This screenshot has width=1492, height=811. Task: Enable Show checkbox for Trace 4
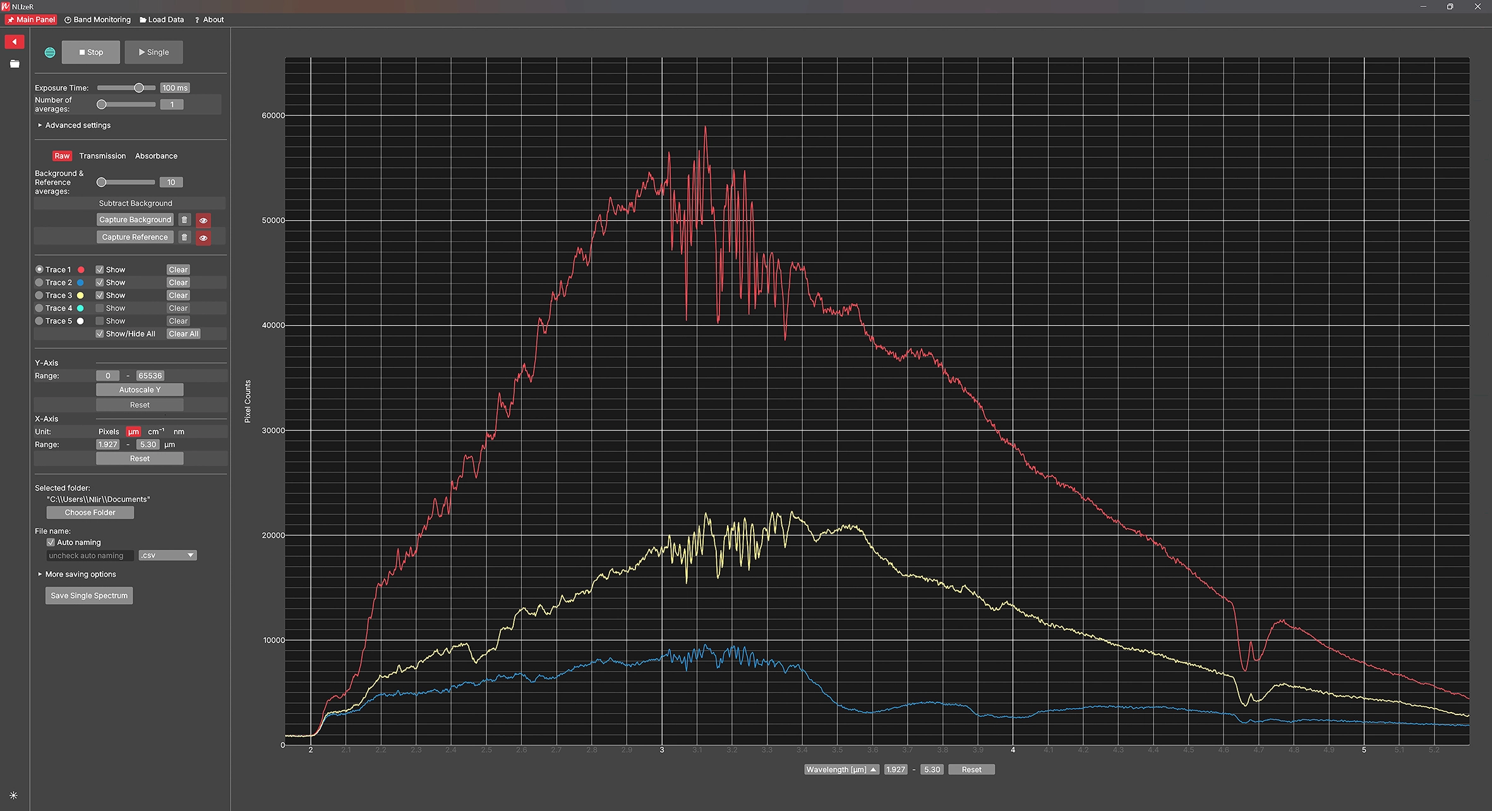[100, 308]
